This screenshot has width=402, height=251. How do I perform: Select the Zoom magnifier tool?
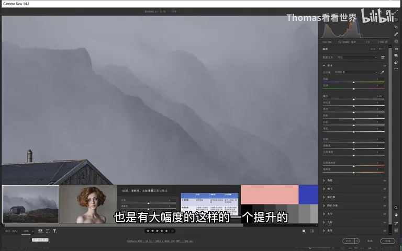(396, 208)
